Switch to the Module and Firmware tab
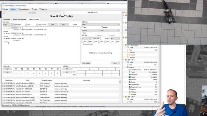Image resolution: width=207 pixels, height=116 pixels. point(19,19)
